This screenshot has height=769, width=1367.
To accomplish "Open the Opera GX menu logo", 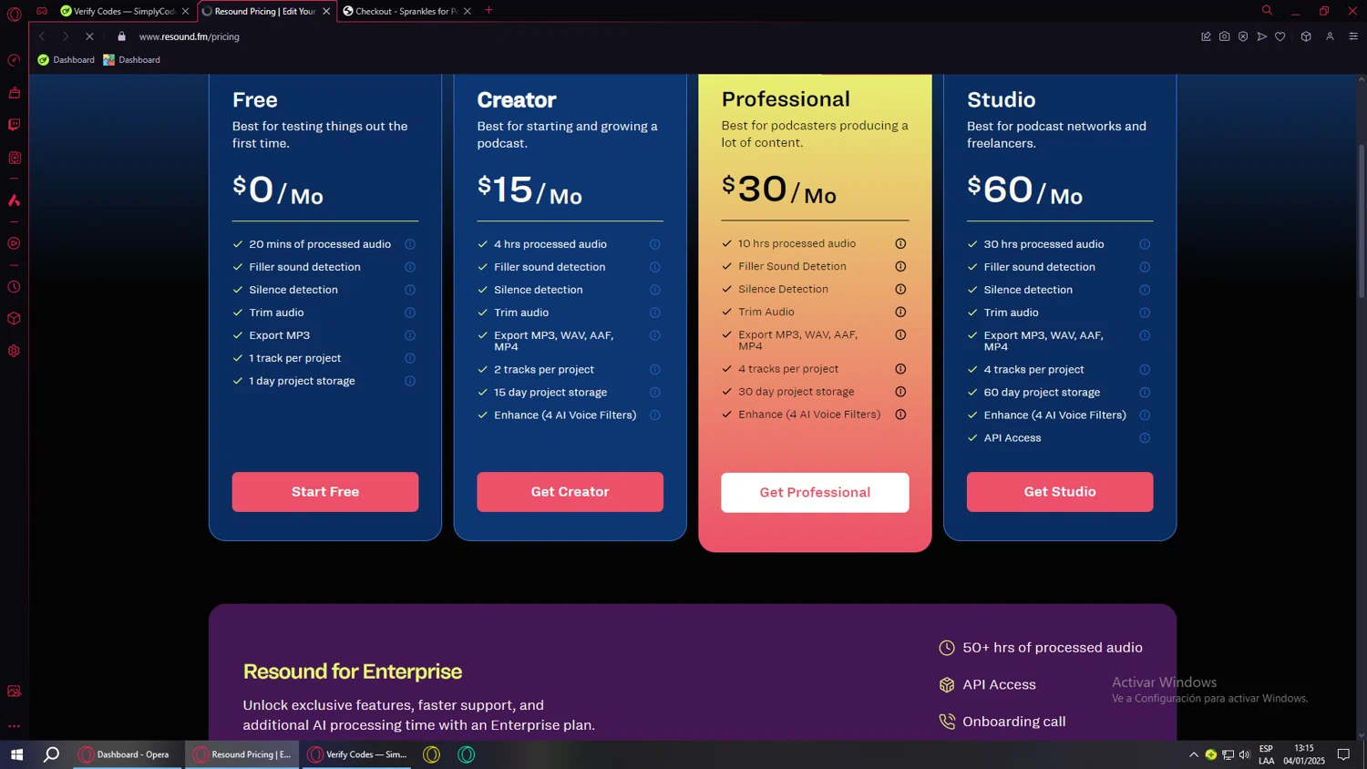I will [14, 14].
